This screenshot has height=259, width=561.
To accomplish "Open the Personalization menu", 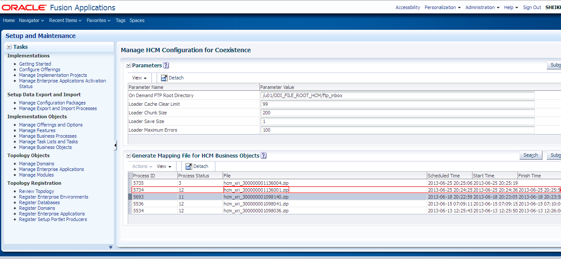I will pos(442,7).
